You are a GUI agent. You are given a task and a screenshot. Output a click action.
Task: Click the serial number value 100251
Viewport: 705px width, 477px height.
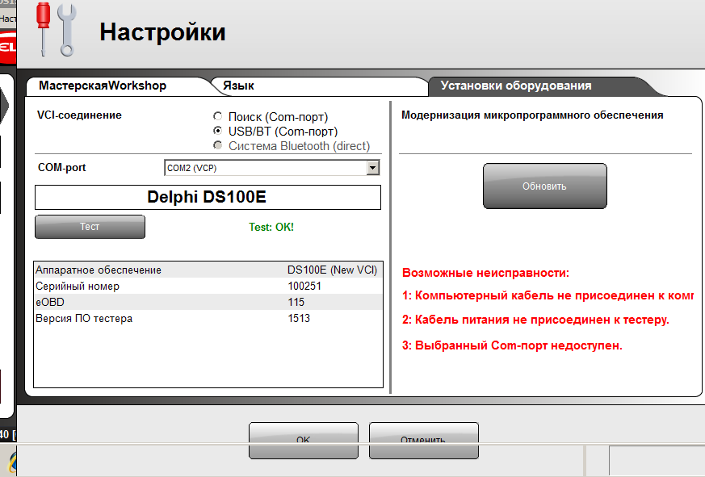pos(304,286)
